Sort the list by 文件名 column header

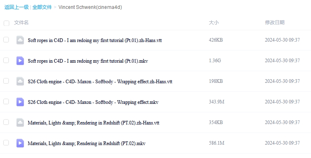tap(21, 23)
